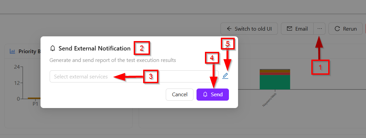
Task: Click the red annotation box numbered 1
Action: click(x=320, y=67)
